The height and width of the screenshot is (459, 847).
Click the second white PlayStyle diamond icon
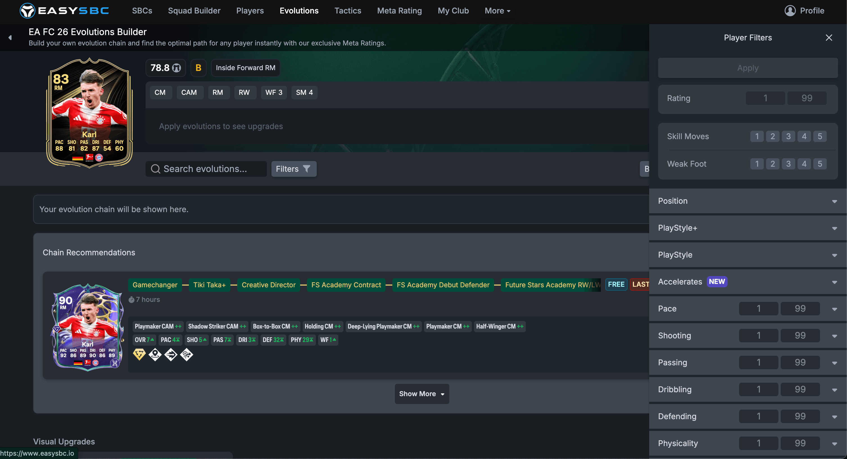(155, 354)
